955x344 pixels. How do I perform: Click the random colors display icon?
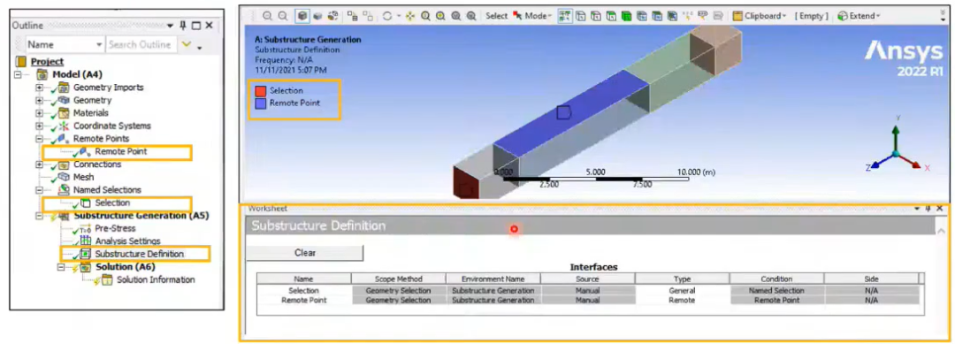[332, 16]
